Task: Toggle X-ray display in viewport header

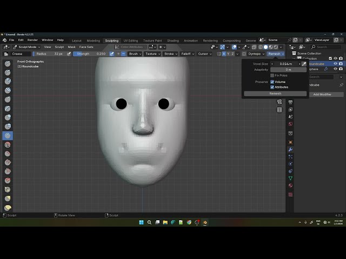Action: pyautogui.click(x=254, y=47)
